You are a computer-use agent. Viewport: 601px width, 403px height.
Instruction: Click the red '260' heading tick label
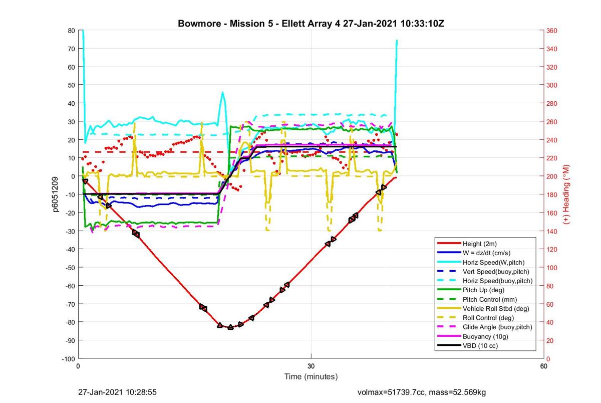click(x=552, y=122)
